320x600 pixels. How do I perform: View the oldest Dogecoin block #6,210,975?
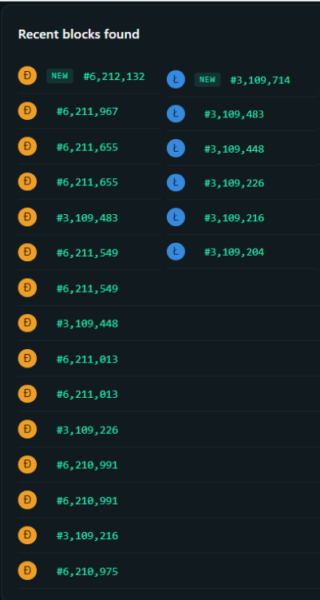pyautogui.click(x=87, y=571)
